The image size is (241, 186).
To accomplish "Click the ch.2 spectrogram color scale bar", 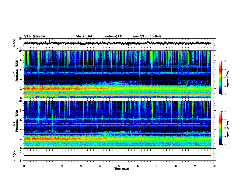I will (x=220, y=128).
